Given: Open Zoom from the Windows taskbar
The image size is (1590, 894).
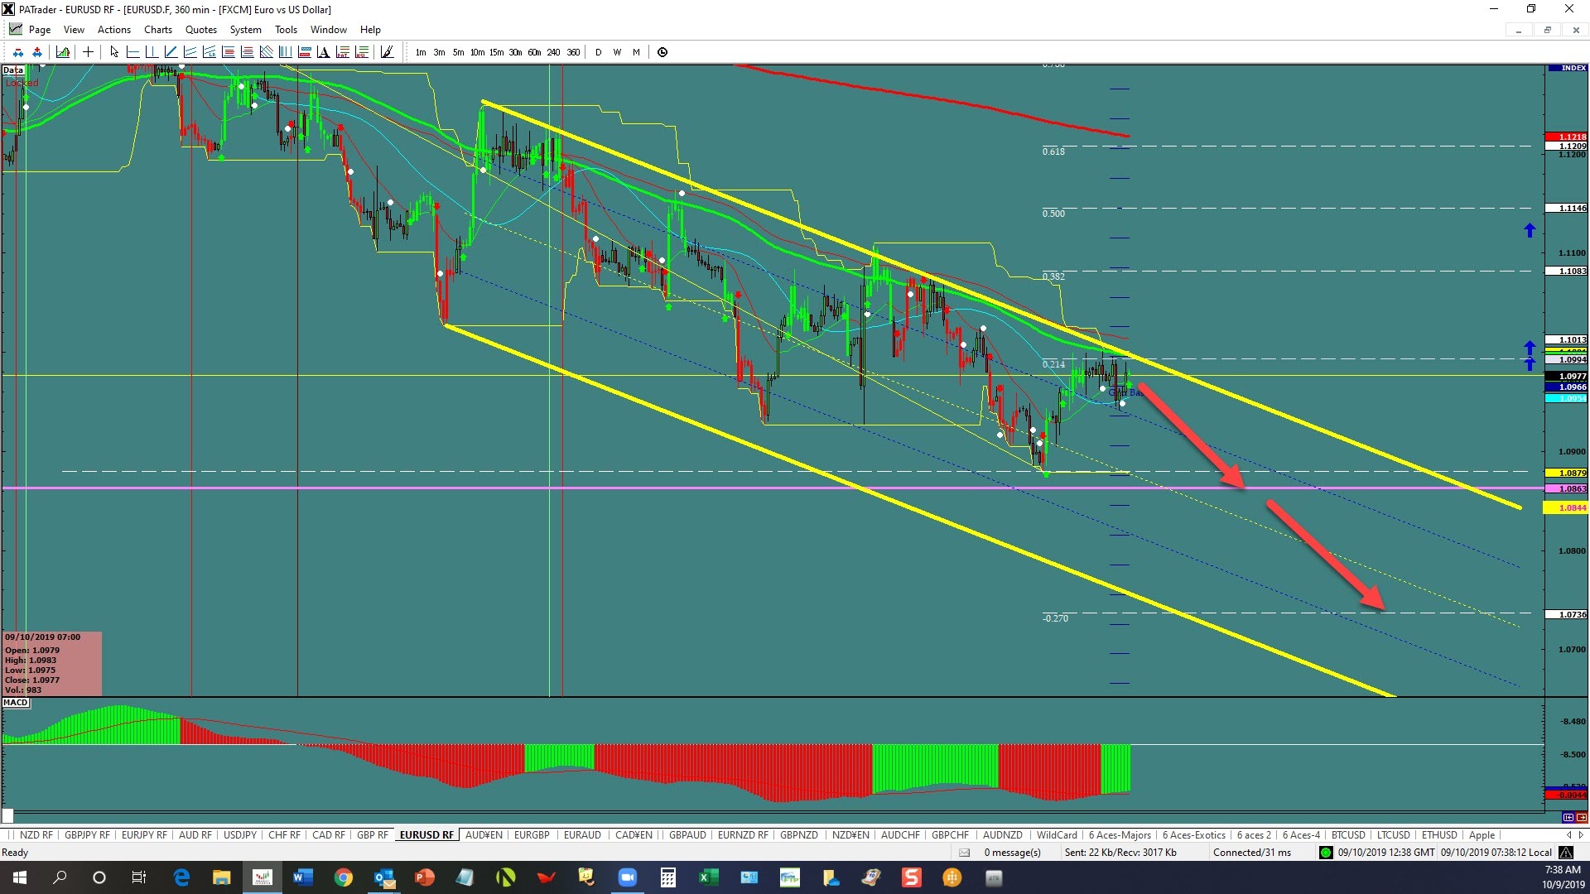Looking at the screenshot, I should coord(628,877).
